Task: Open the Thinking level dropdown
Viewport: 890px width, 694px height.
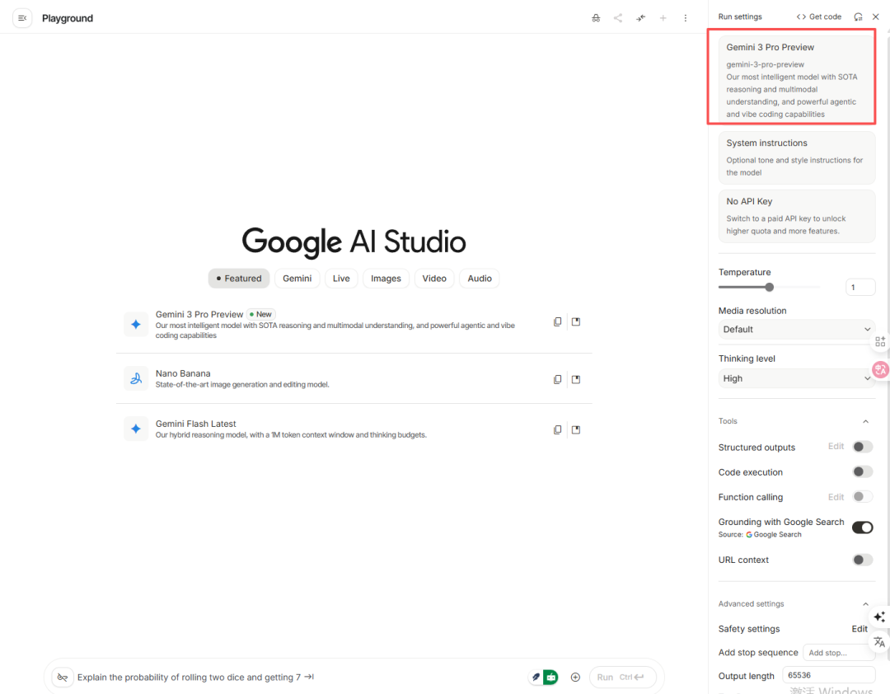Action: coord(795,378)
